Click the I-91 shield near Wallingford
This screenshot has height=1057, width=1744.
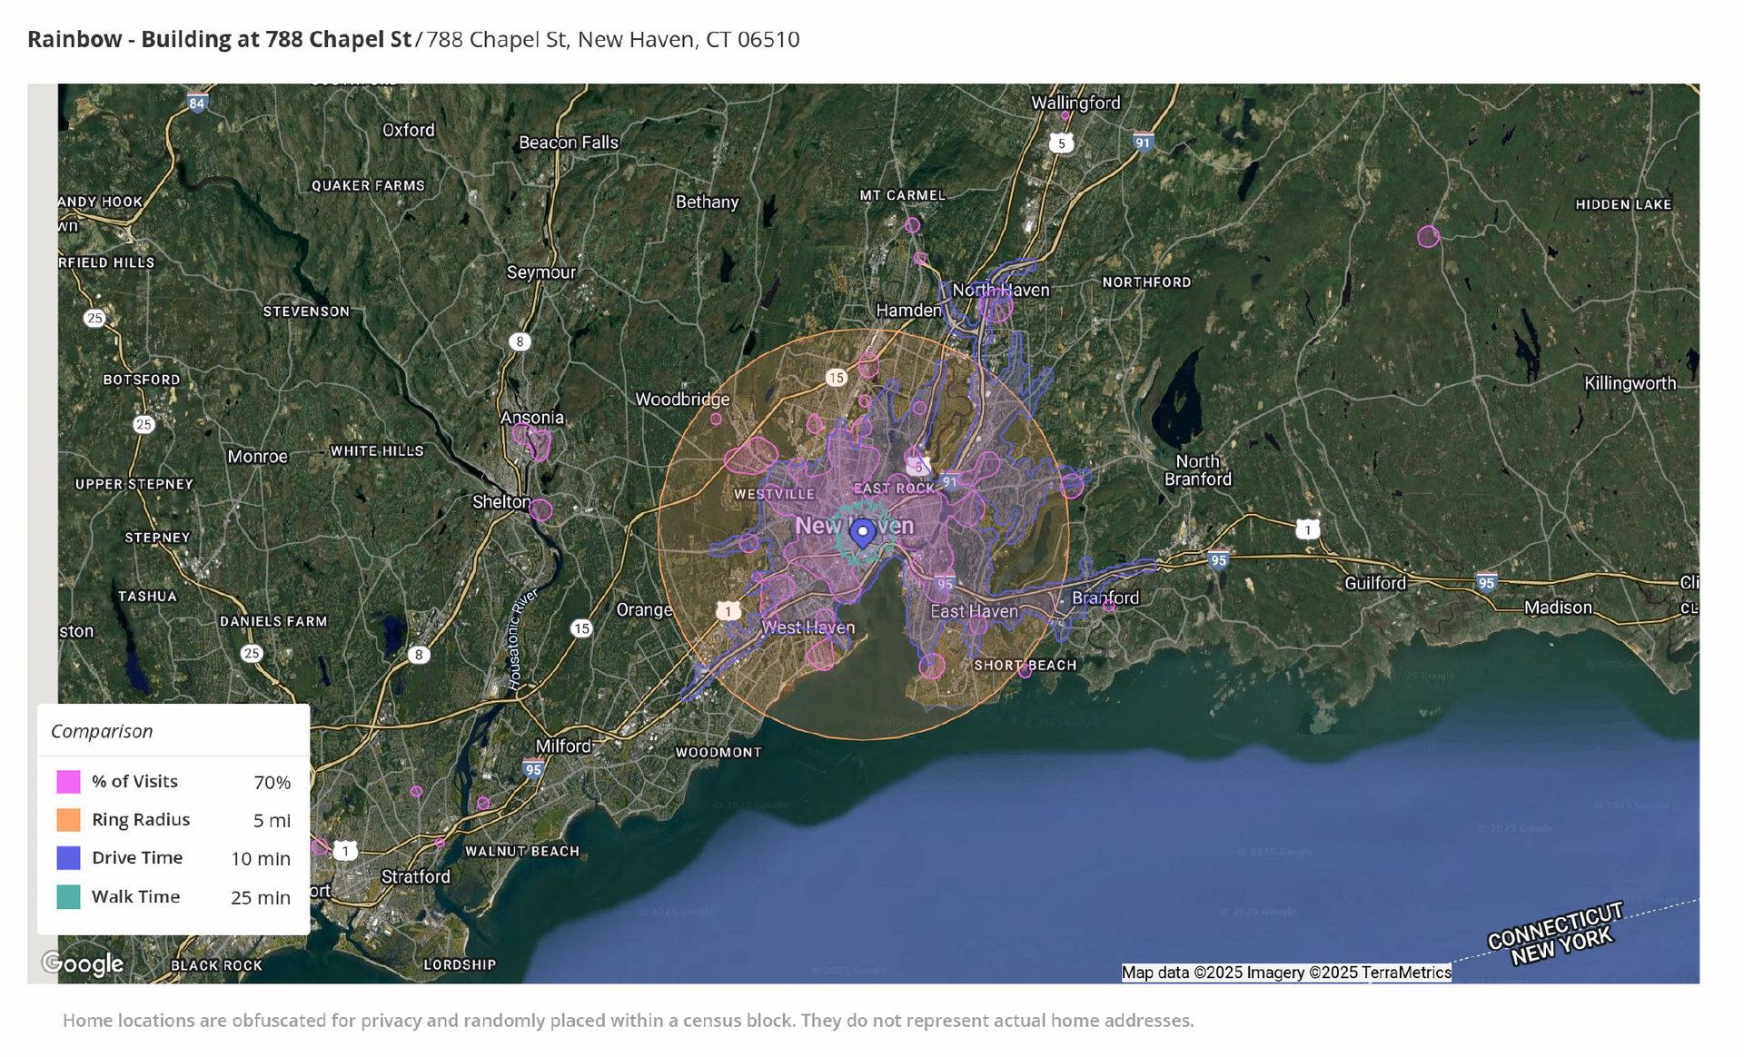click(x=1143, y=142)
